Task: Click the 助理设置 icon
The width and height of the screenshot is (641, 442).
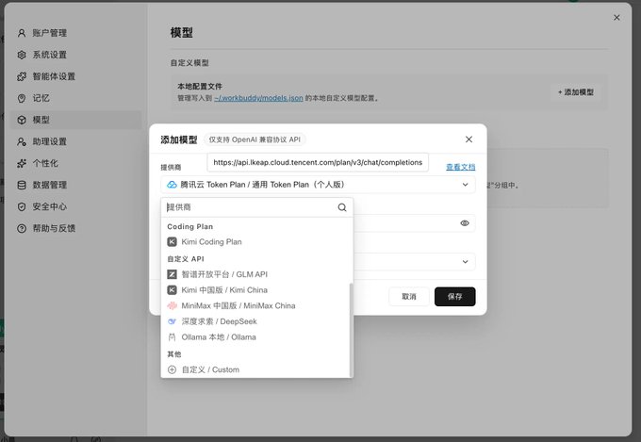Action: (22, 141)
